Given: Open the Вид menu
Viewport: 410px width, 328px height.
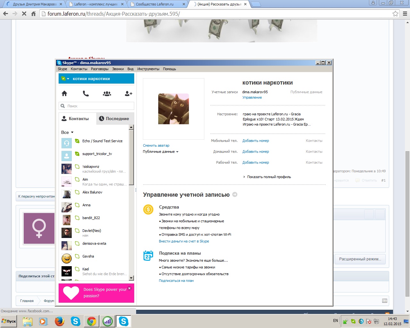Looking at the screenshot, I should pyautogui.click(x=130, y=69).
